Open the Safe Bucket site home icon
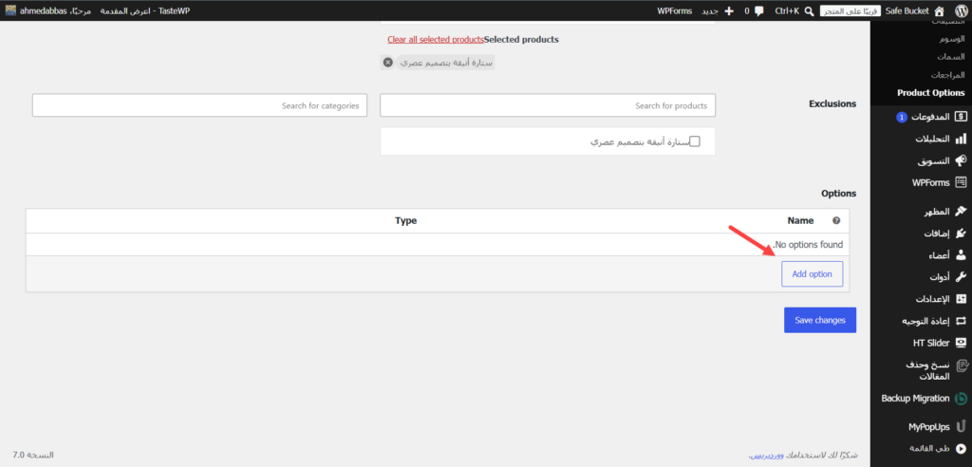Viewport: 972px width, 467px height. tap(940, 10)
